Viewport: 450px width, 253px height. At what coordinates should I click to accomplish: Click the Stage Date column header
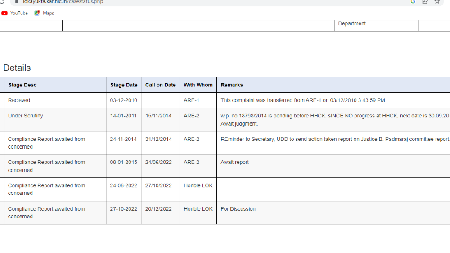(x=124, y=85)
